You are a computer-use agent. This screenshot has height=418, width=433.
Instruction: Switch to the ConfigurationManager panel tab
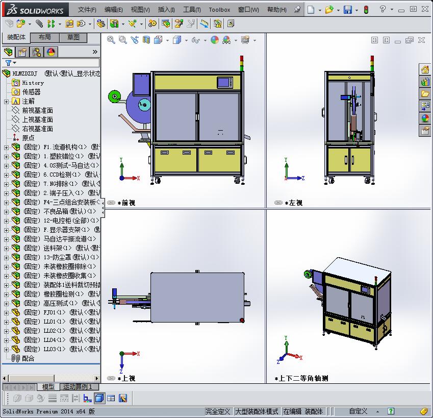pyautogui.click(x=36, y=52)
